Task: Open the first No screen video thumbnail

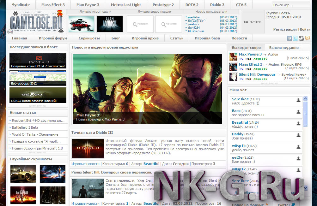Action: click(x=140, y=24)
